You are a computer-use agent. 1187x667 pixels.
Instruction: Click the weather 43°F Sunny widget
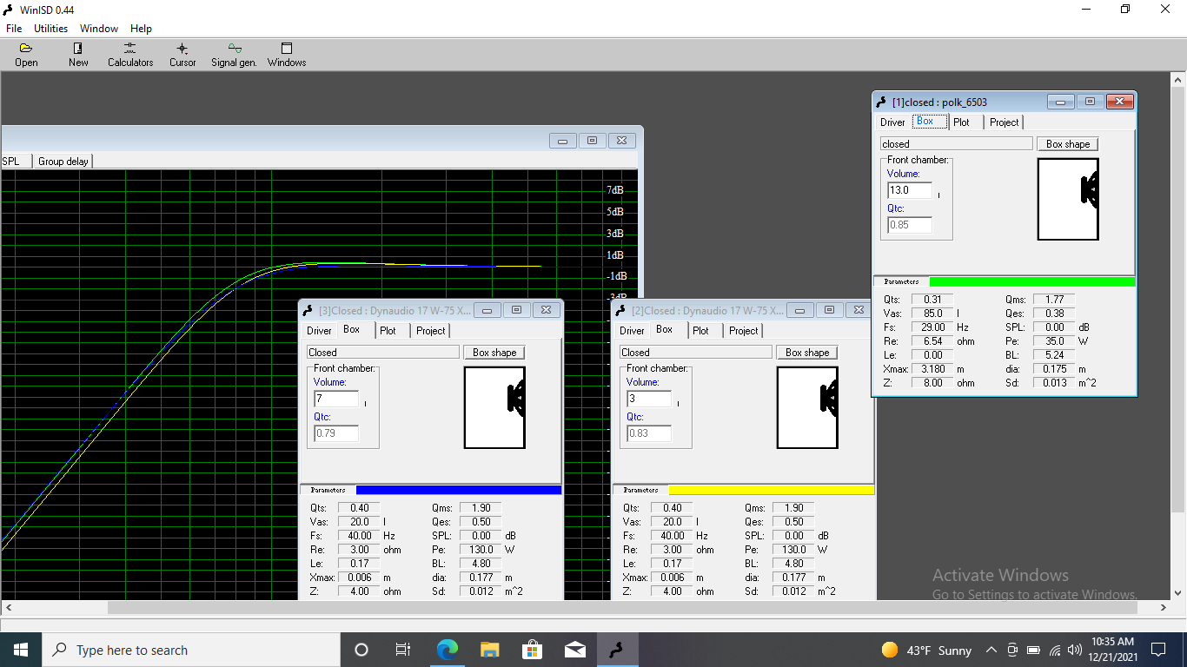(x=926, y=650)
